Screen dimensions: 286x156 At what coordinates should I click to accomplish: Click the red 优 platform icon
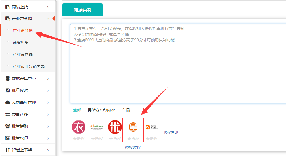(x=115, y=127)
